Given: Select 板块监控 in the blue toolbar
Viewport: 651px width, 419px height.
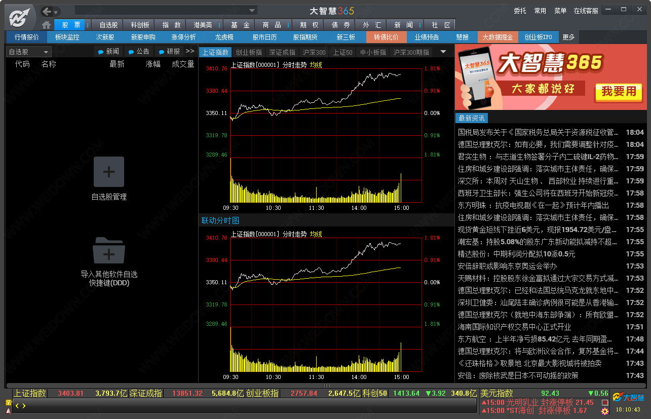Looking at the screenshot, I should [67, 37].
